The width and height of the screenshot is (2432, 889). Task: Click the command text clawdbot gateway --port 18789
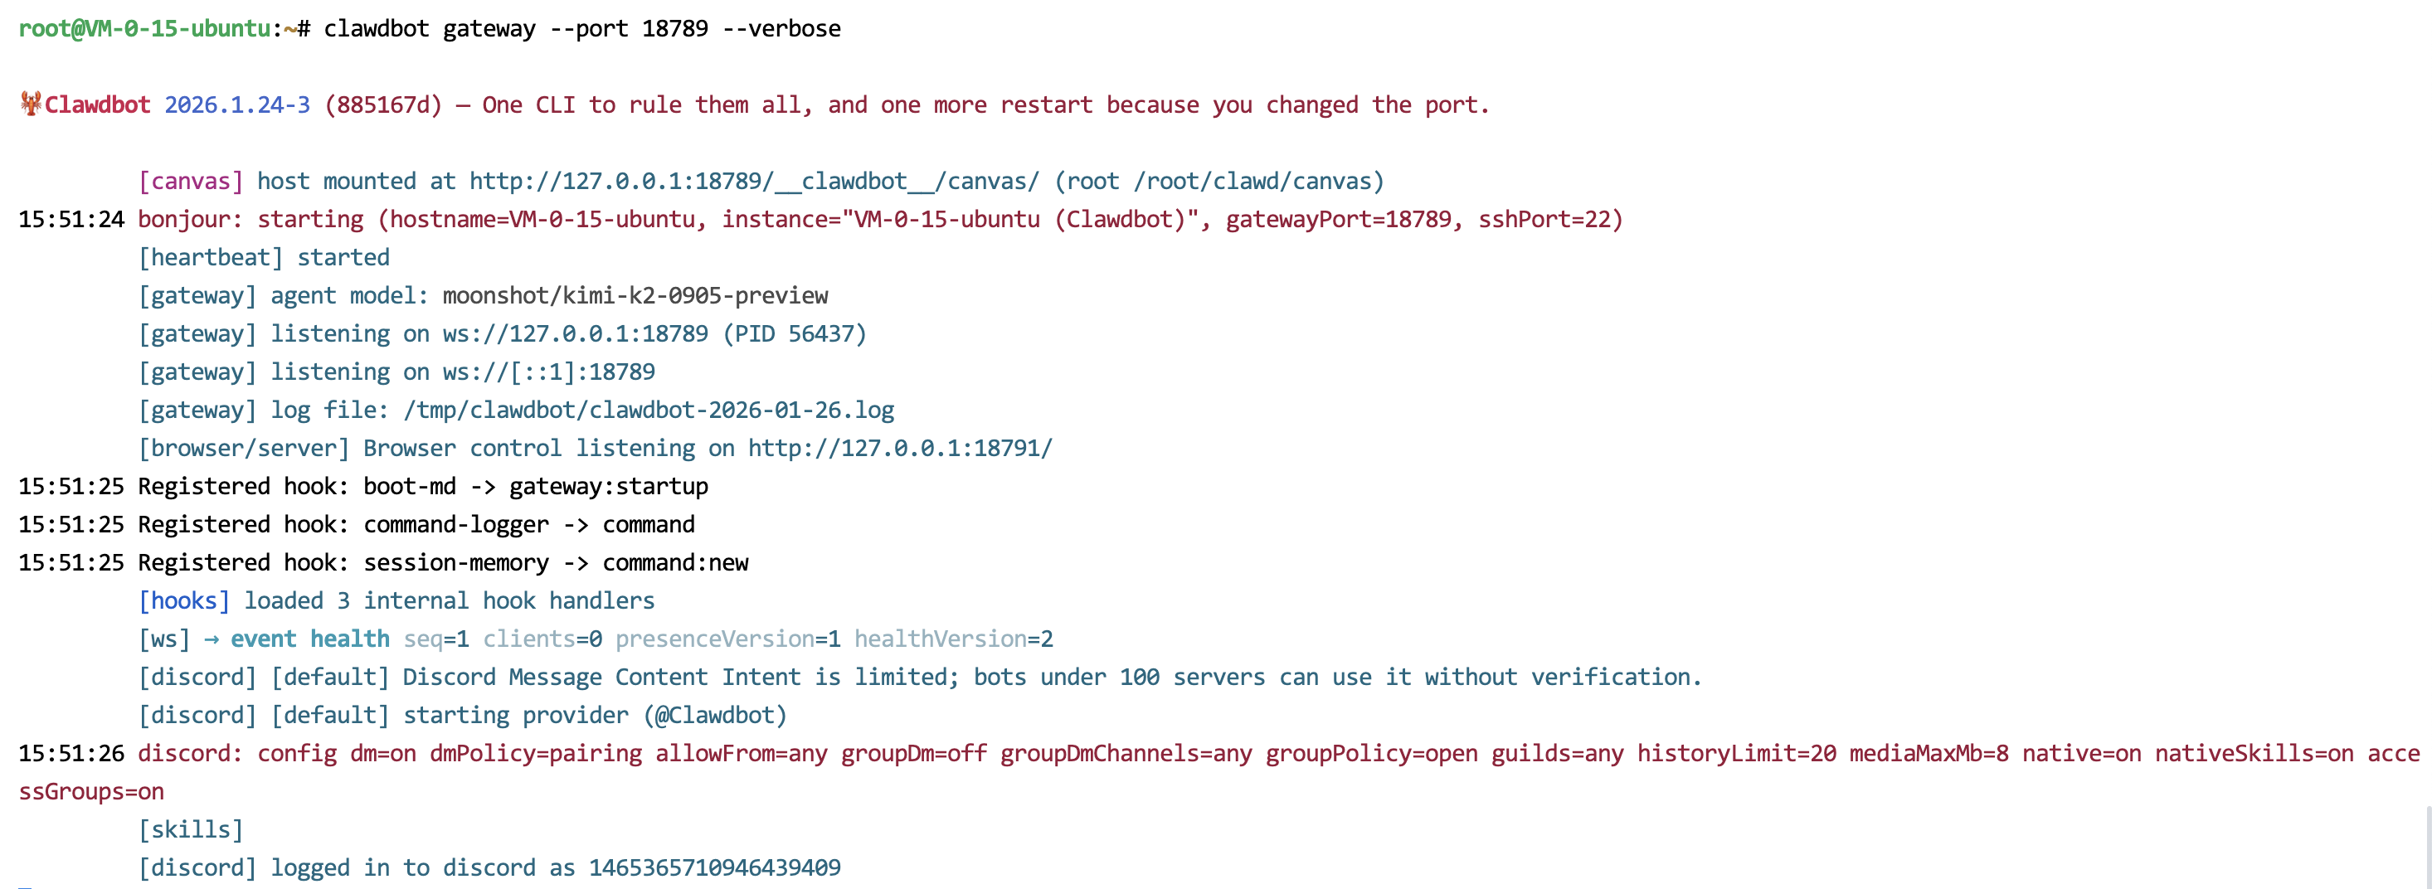515,28
